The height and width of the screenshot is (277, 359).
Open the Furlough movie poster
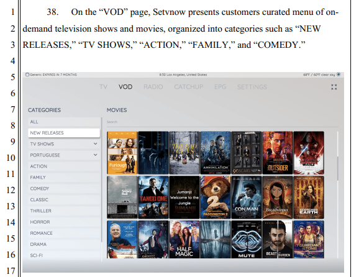(122, 153)
